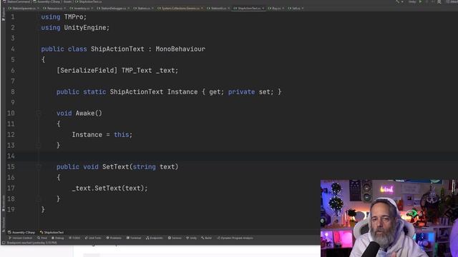Screen dimensions: 458x257
Task: Show the Services tool window
Action: (x=175, y=238)
